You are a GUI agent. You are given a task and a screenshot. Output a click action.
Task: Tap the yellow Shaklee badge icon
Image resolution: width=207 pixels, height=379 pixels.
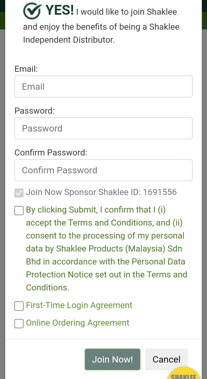tap(184, 374)
